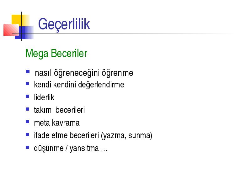This screenshot has width=251, height=188.
Task: Click the yellow square in the logo
Action: (x=20, y=20)
